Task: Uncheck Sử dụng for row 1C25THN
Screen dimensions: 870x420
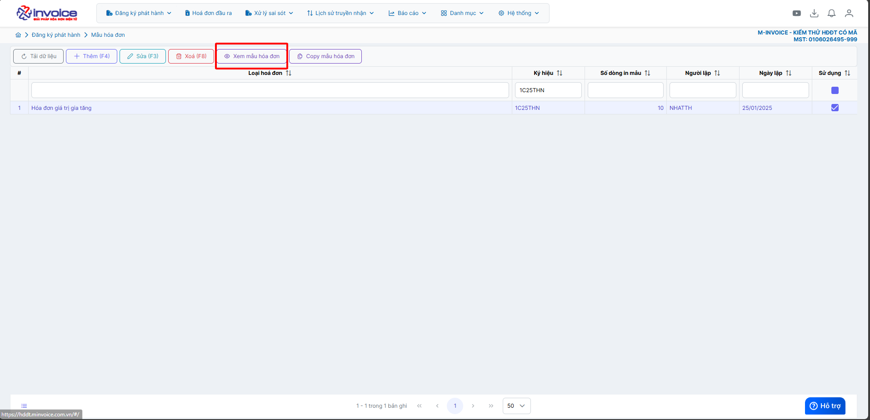Action: (835, 108)
